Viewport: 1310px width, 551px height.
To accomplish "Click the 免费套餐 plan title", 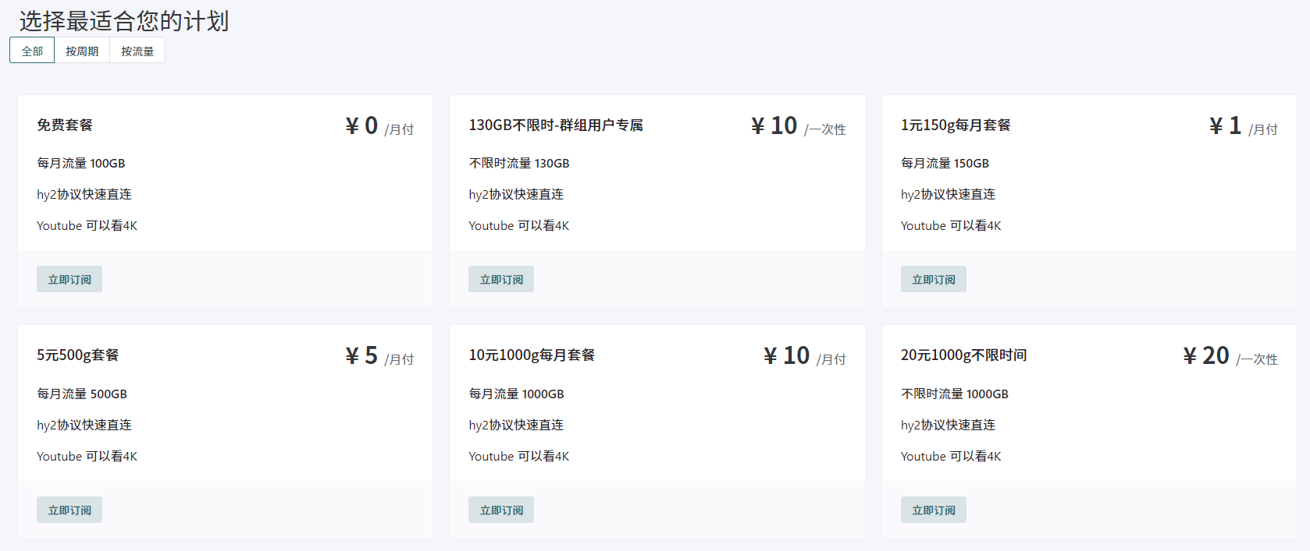I will (65, 125).
